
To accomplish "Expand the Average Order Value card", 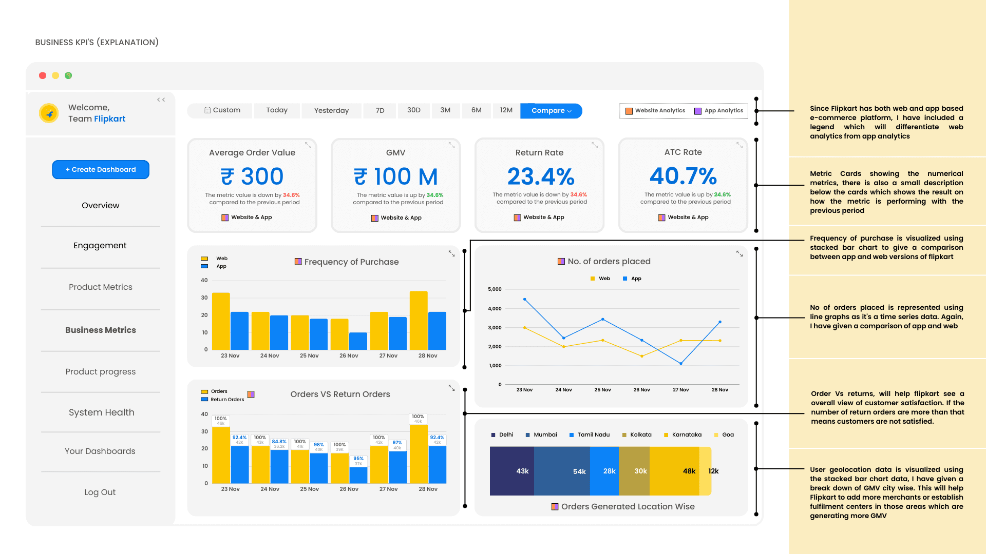I will coord(308,145).
